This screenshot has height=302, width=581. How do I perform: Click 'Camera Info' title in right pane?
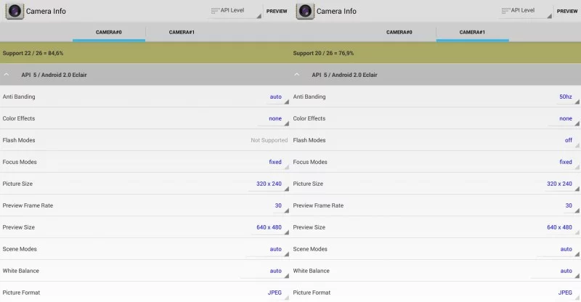tap(336, 11)
